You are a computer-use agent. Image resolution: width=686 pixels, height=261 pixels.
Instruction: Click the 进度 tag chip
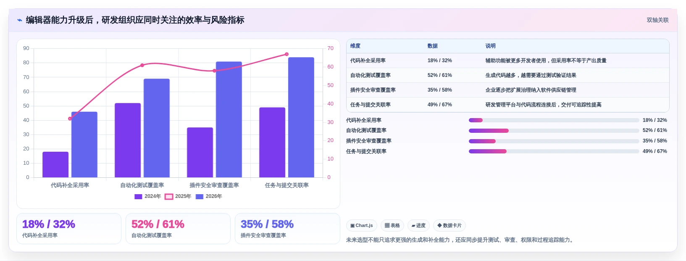point(418,226)
